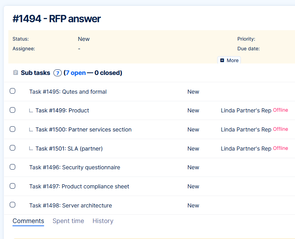This screenshot has height=239, width=295.
Task: Open the 7 open subtasks link
Action: coord(76,73)
